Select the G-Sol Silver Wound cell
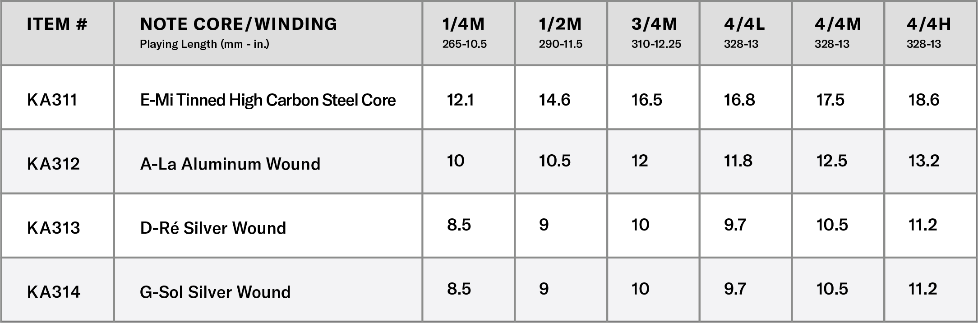The image size is (978, 323). click(215, 292)
